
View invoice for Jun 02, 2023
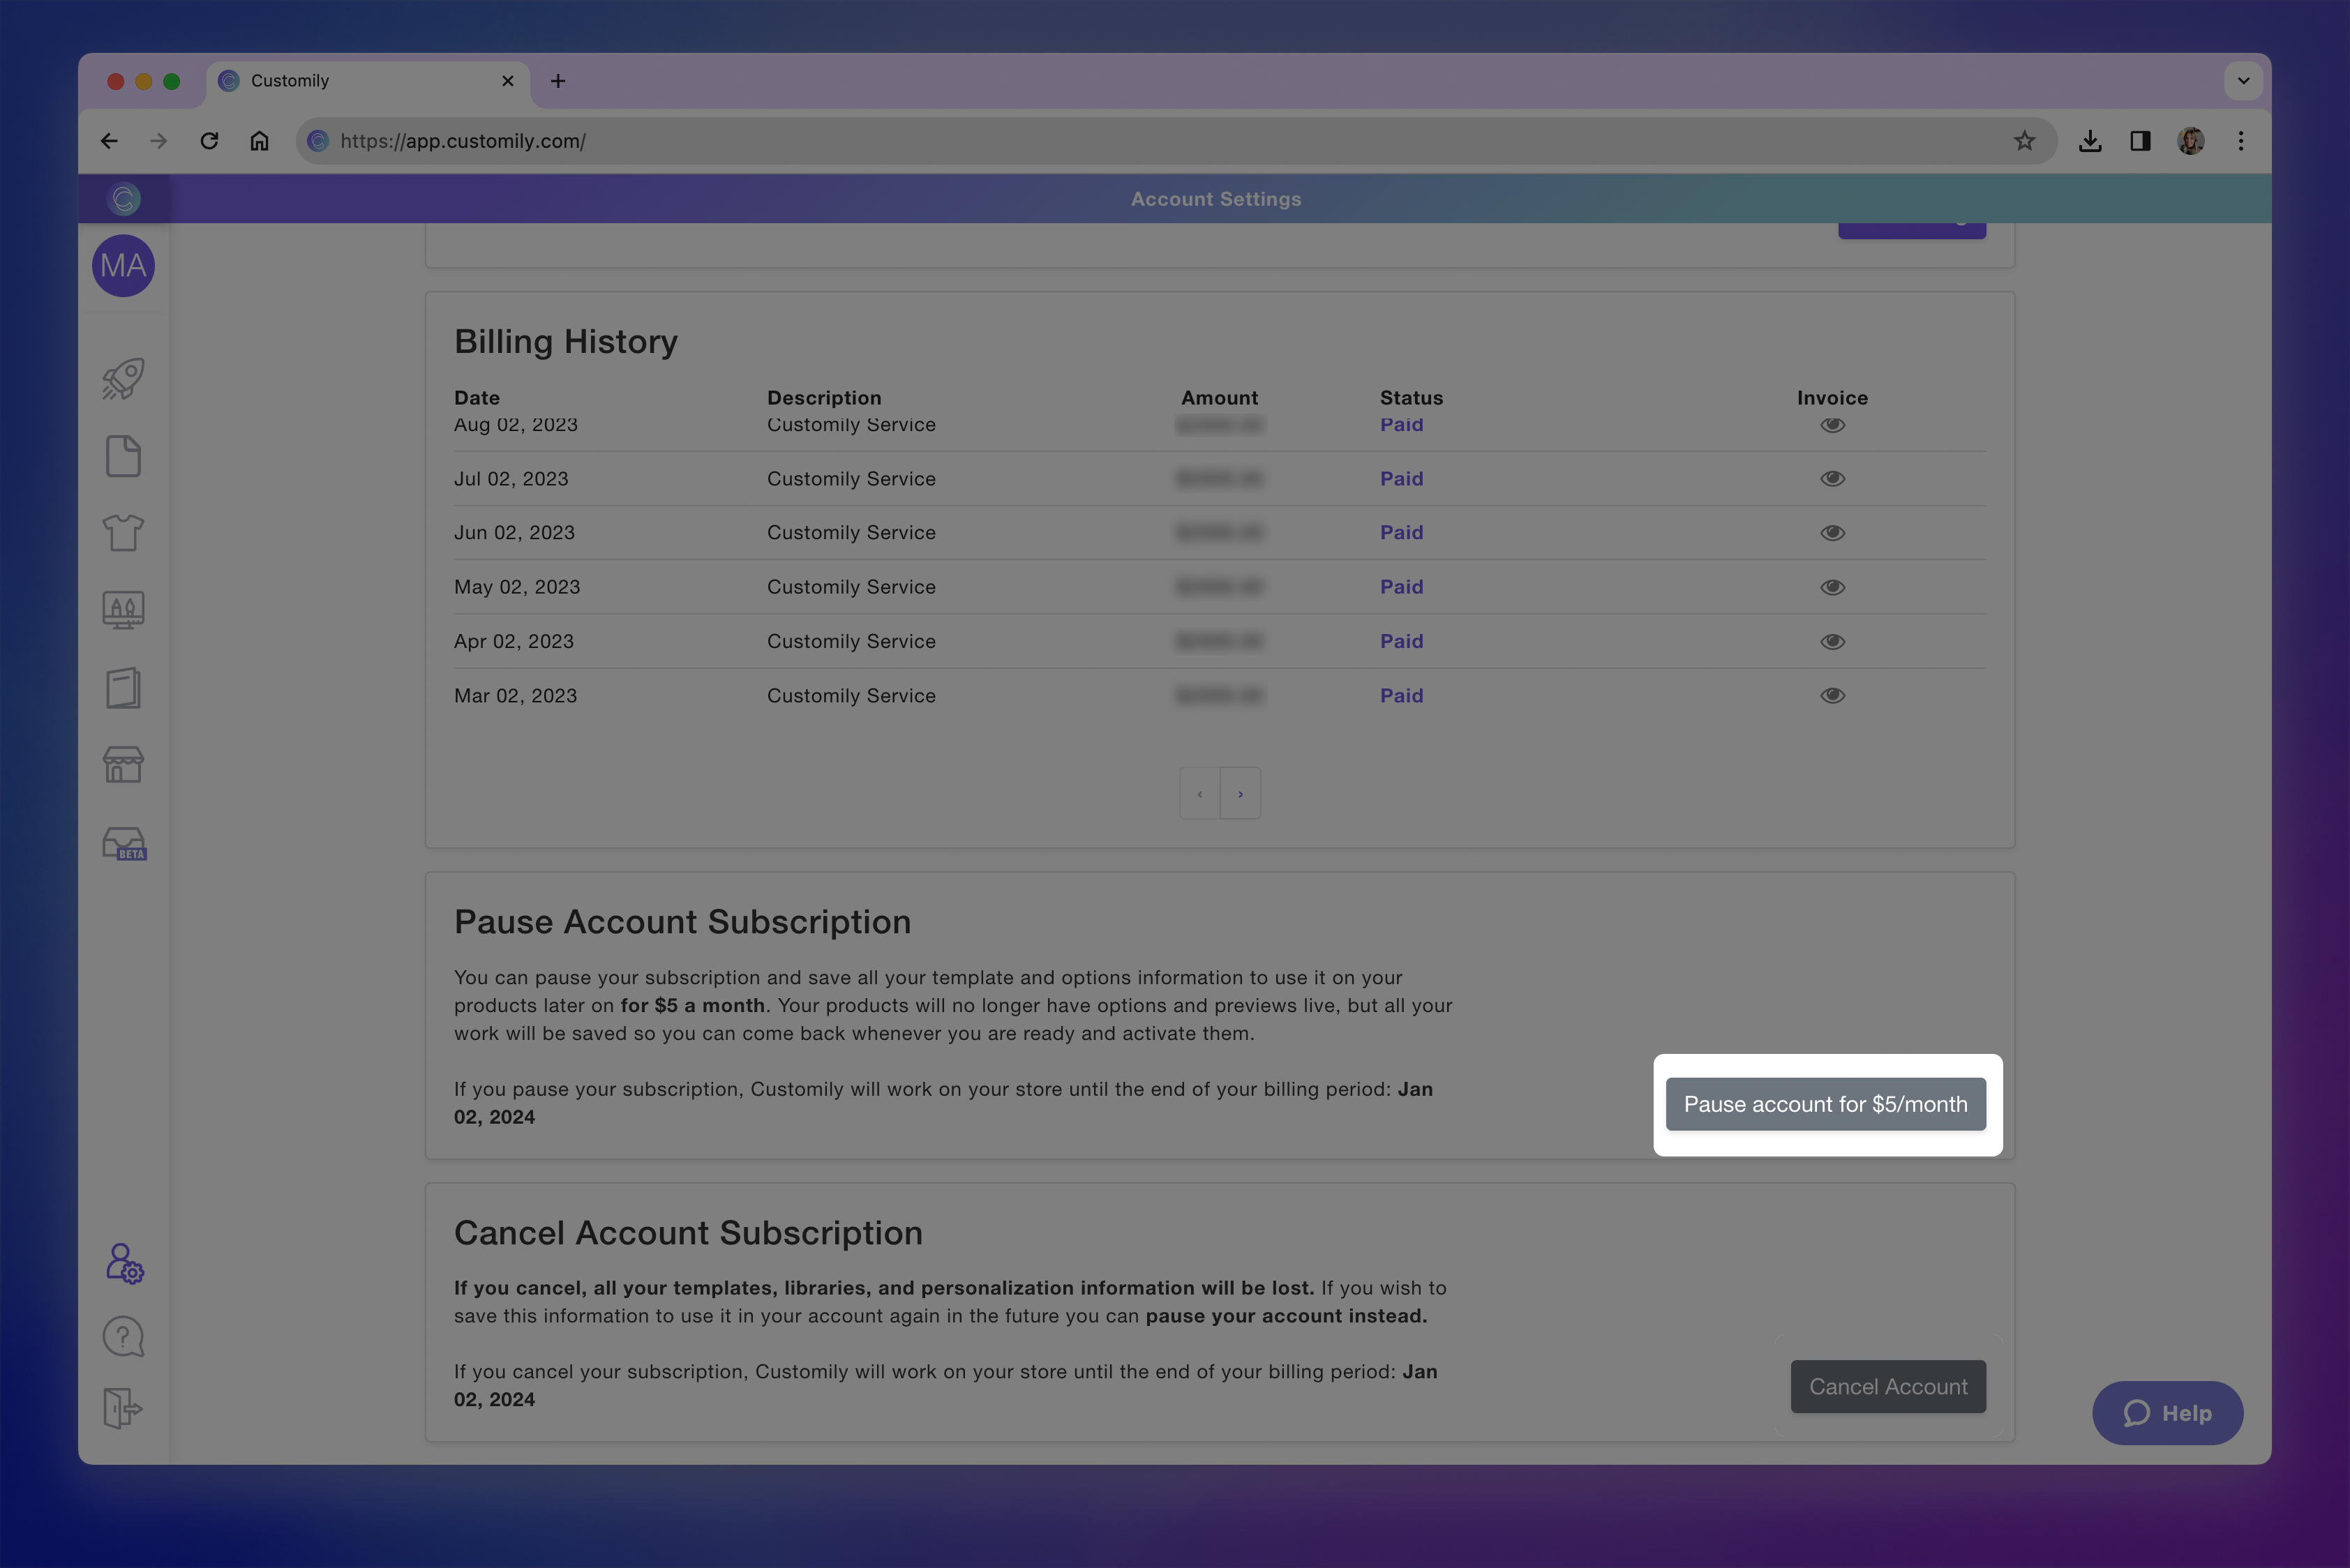[x=1833, y=533]
